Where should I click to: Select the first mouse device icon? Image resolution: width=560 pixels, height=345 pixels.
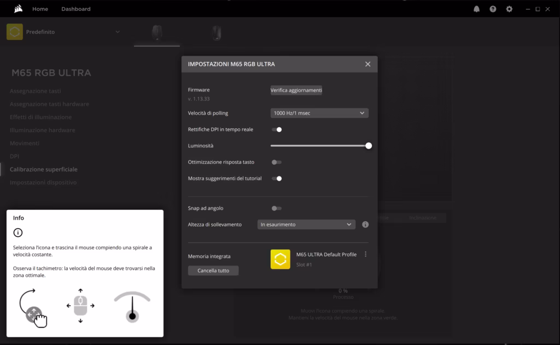point(157,32)
